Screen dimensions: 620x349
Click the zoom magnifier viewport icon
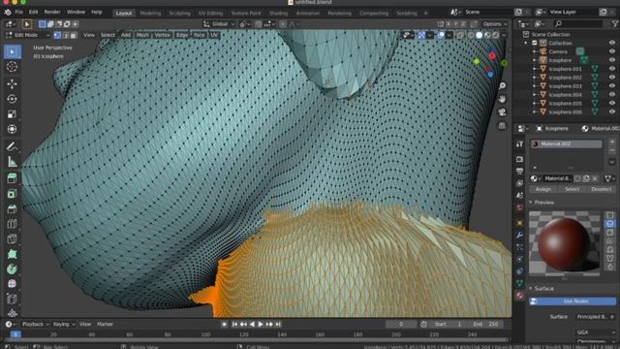coord(502,86)
